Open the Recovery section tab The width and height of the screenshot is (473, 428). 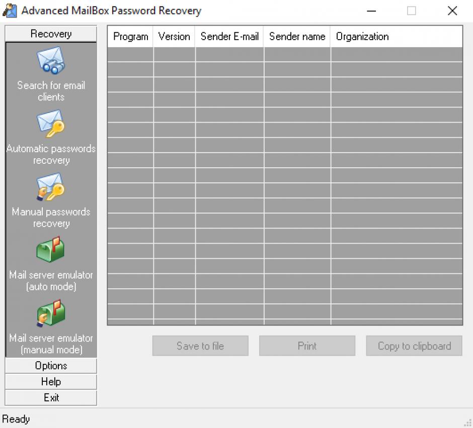click(x=51, y=34)
